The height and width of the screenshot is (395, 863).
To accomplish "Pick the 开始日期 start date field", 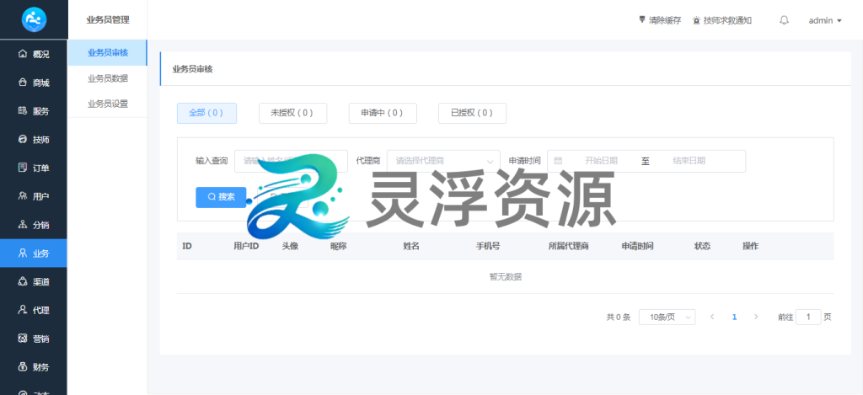I will (x=601, y=161).
